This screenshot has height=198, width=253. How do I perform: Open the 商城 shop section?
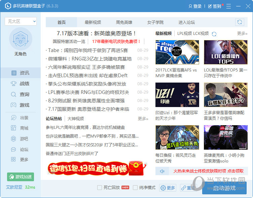point(20,128)
